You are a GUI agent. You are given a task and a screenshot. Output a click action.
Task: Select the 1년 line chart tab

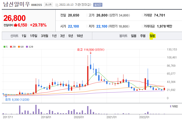coord(54,36)
